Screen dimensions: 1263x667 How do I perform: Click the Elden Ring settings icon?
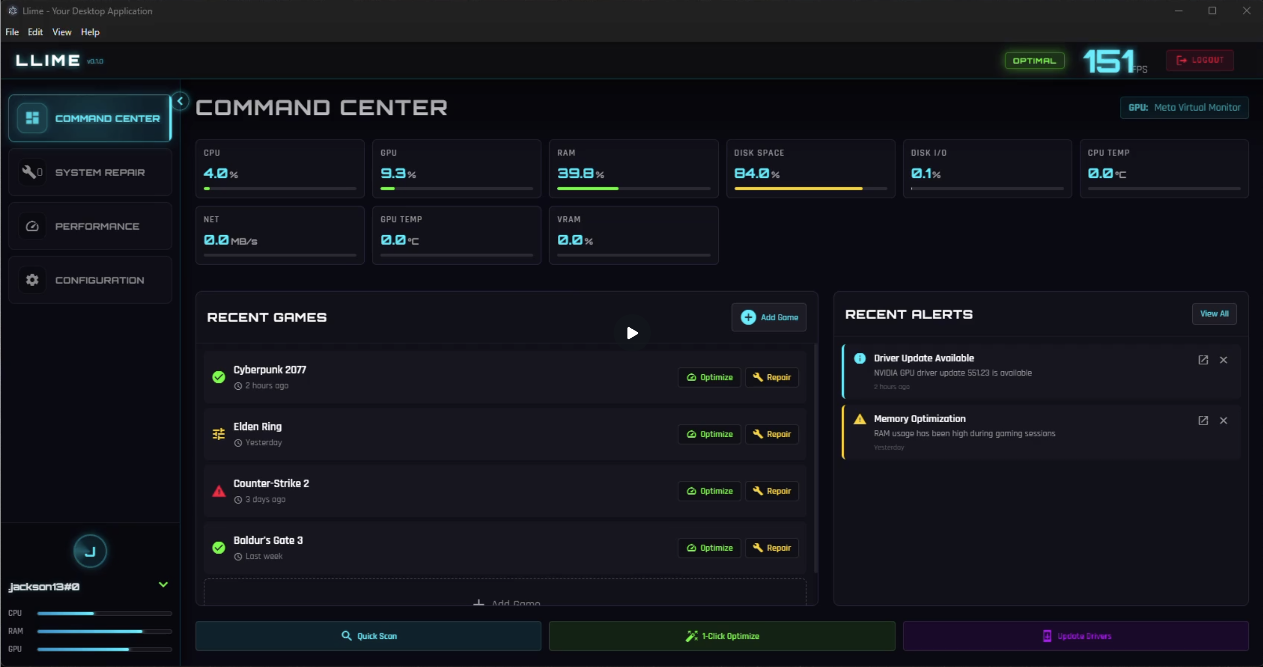pyautogui.click(x=219, y=433)
